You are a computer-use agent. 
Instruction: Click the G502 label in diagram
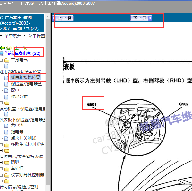184,104
